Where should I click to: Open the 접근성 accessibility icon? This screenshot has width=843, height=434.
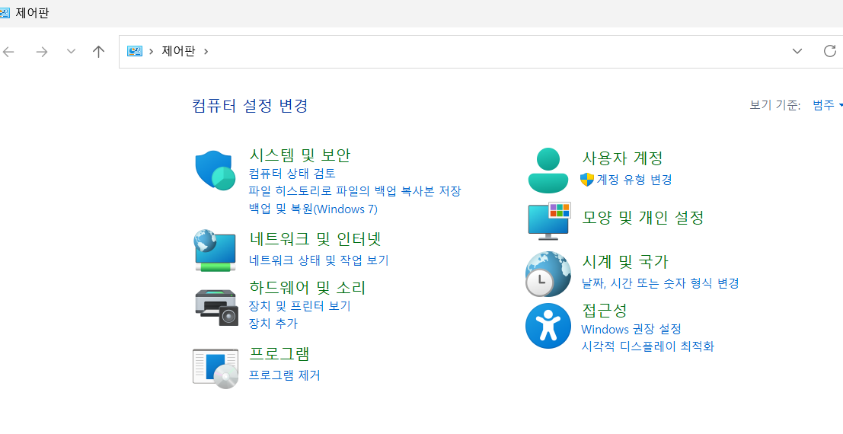click(548, 326)
